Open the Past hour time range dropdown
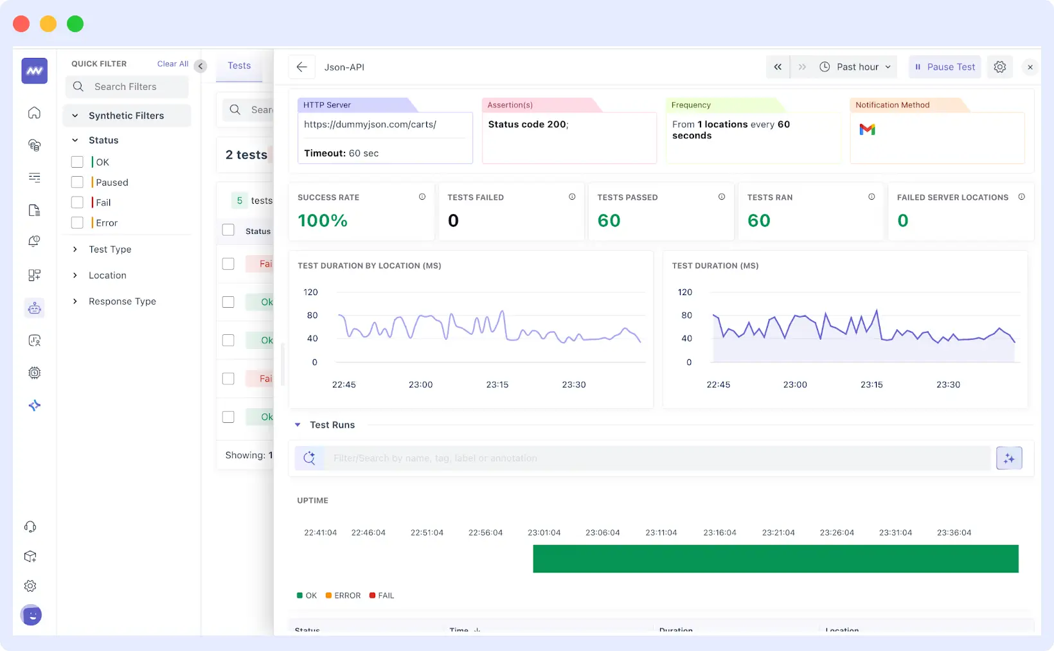 pos(857,66)
